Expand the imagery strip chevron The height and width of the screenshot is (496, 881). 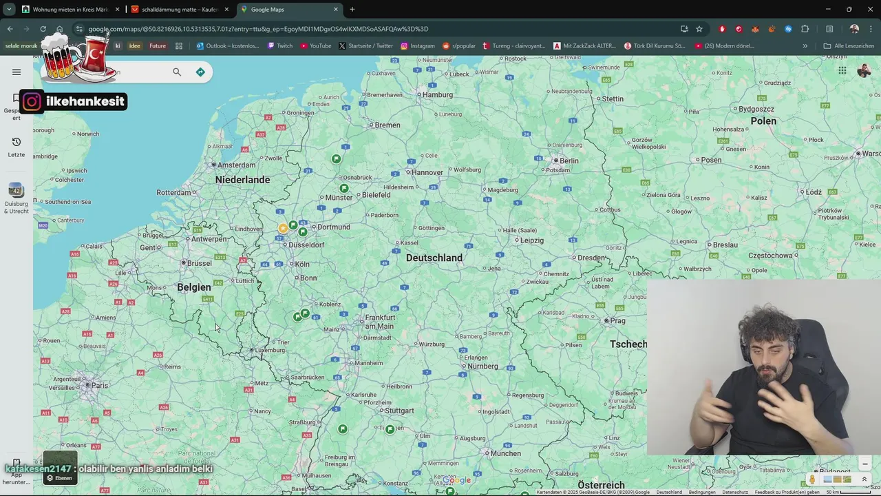click(x=864, y=479)
